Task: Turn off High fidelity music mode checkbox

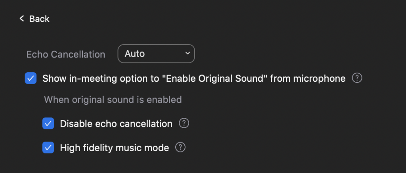Action: click(x=48, y=148)
